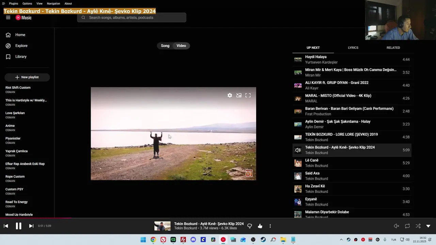Show hidden system tray icons
This screenshot has width=436, height=245.
[x=341, y=240]
